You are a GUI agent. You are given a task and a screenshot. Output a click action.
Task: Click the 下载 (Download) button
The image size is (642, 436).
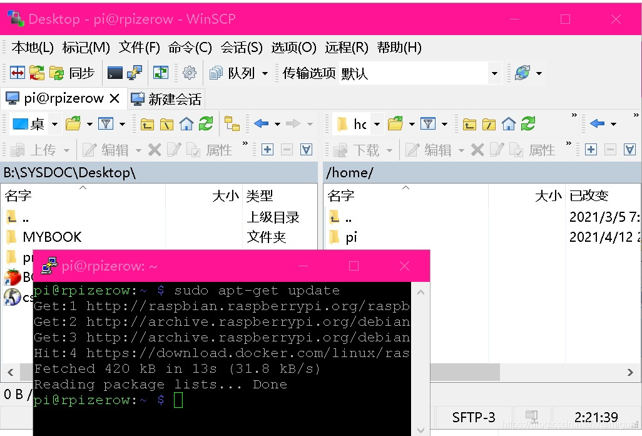coord(357,150)
